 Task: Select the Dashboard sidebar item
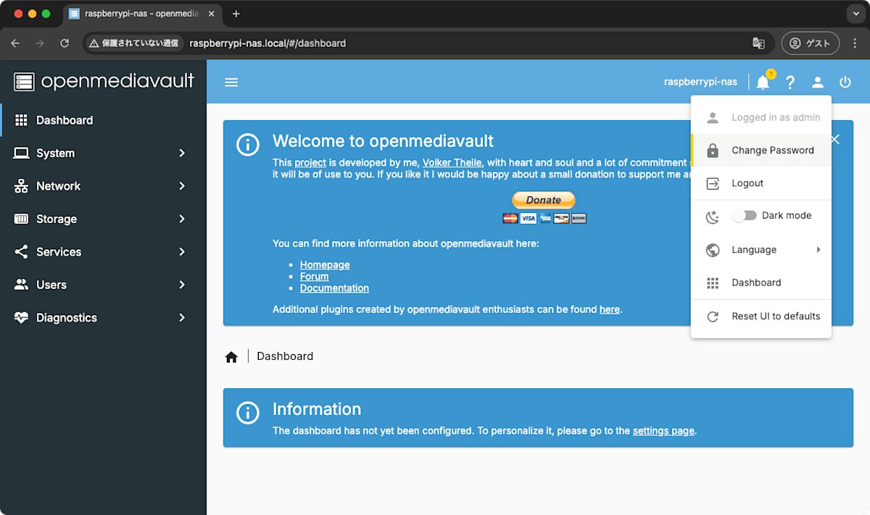coord(103,120)
